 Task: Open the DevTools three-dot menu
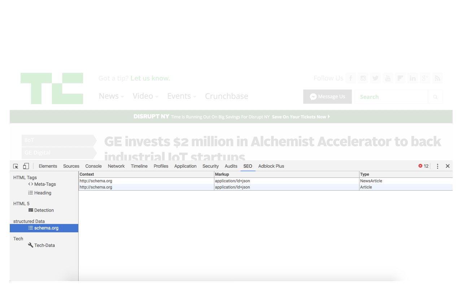(437, 166)
